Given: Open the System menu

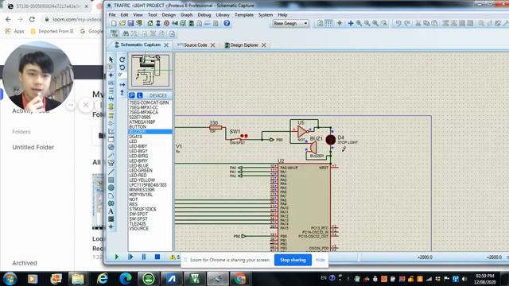Looking at the screenshot, I should (x=266, y=15).
